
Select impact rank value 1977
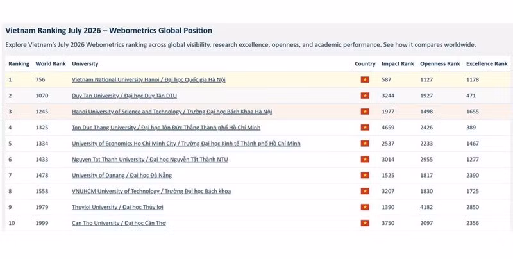388,112
